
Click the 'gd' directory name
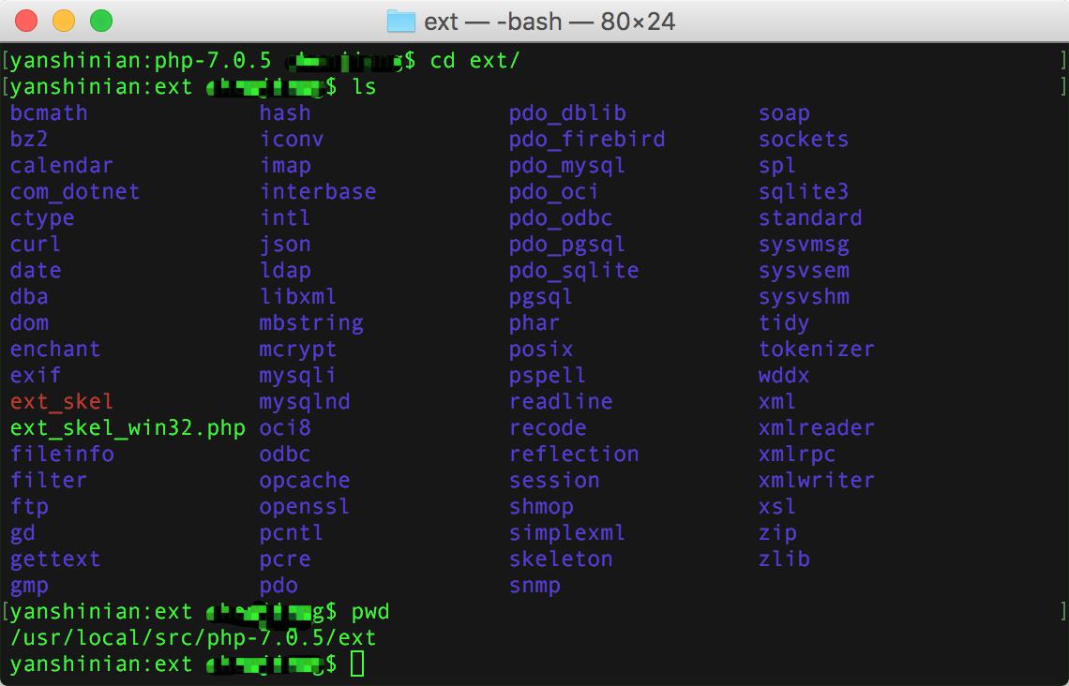(23, 533)
